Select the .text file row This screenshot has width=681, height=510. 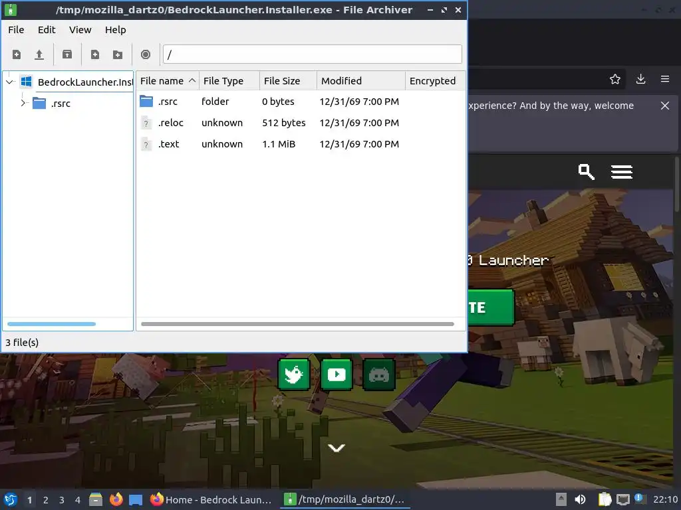point(301,144)
